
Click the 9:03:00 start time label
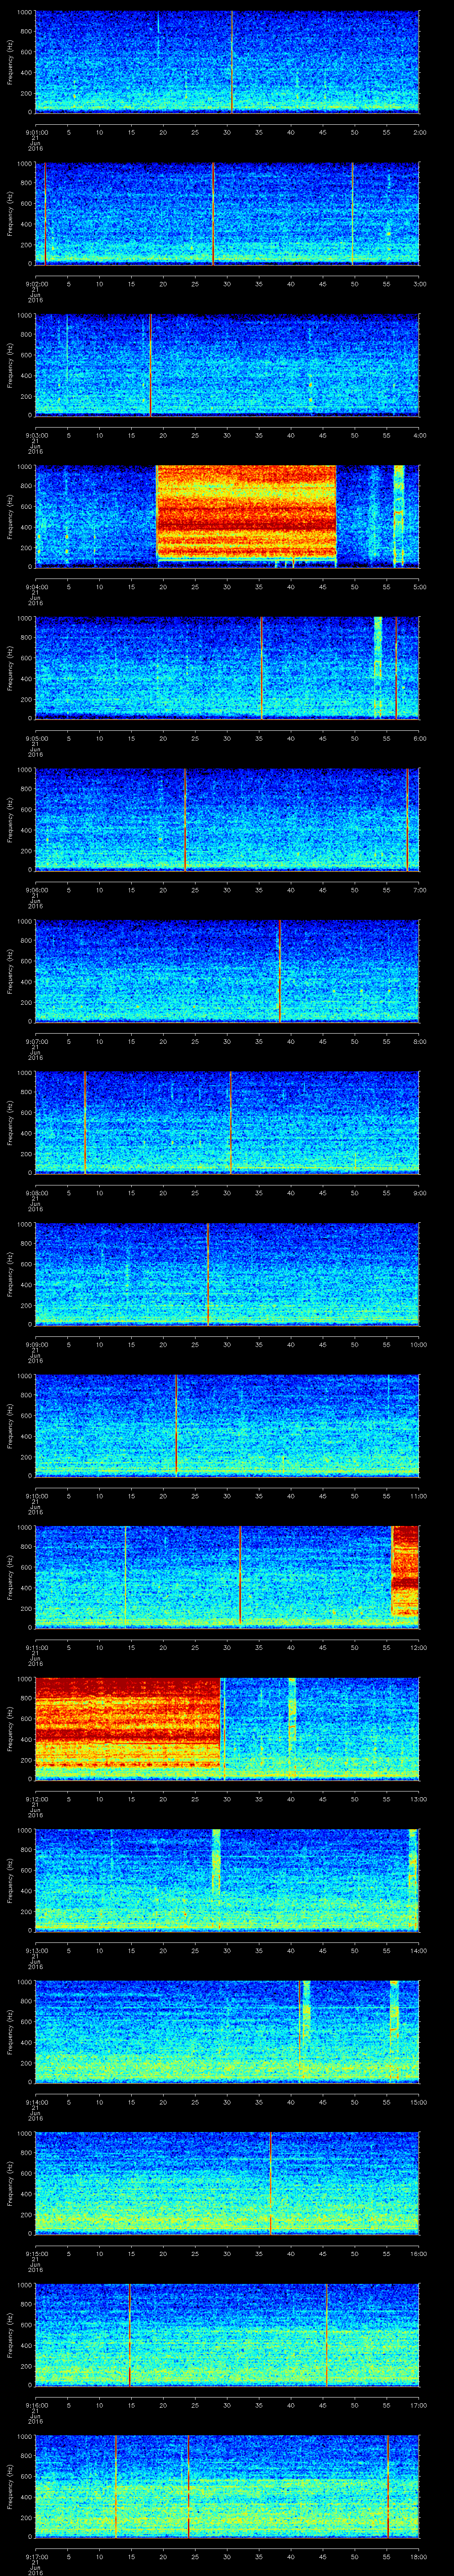pyautogui.click(x=36, y=435)
